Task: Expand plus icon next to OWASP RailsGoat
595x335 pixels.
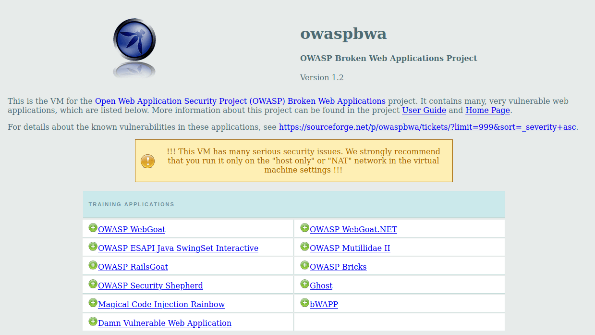Action: 93,265
